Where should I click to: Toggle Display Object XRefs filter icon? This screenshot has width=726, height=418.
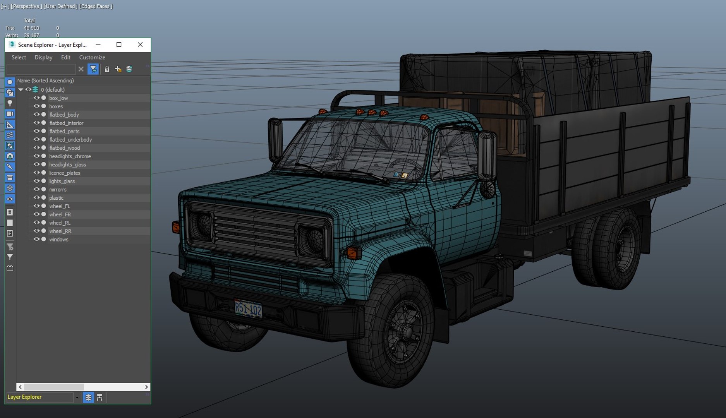pyautogui.click(x=10, y=156)
